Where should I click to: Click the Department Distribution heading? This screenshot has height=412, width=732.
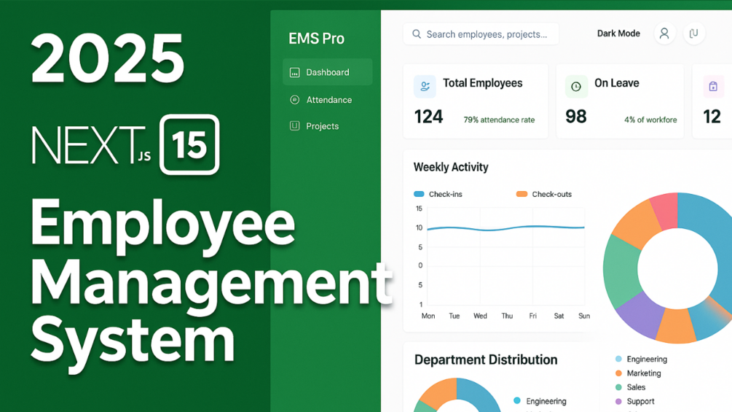pyautogui.click(x=486, y=359)
